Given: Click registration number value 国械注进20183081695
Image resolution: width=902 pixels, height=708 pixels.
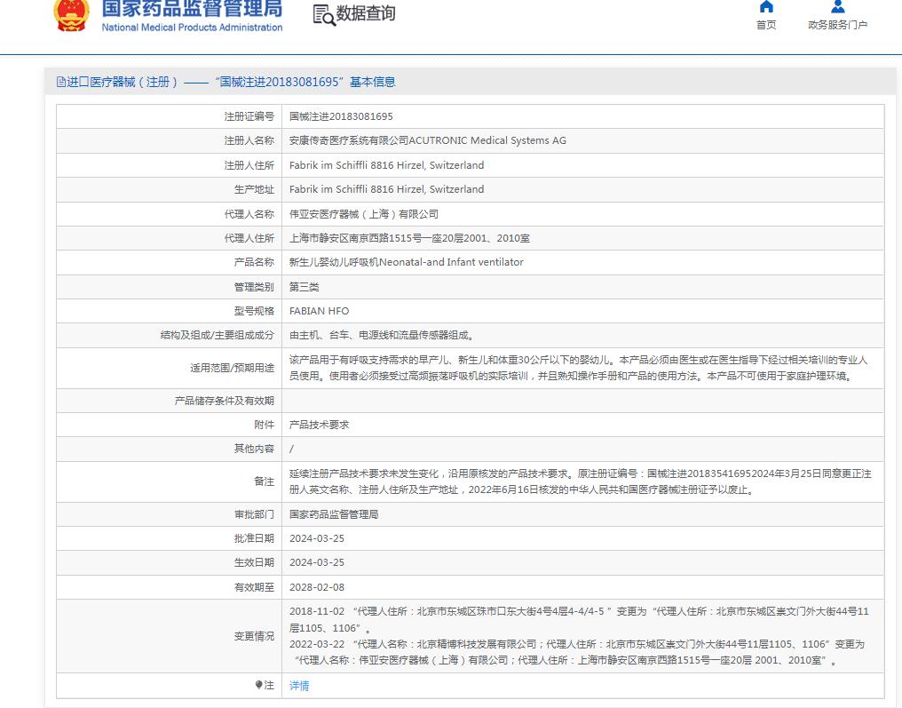Looking at the screenshot, I should point(341,116).
